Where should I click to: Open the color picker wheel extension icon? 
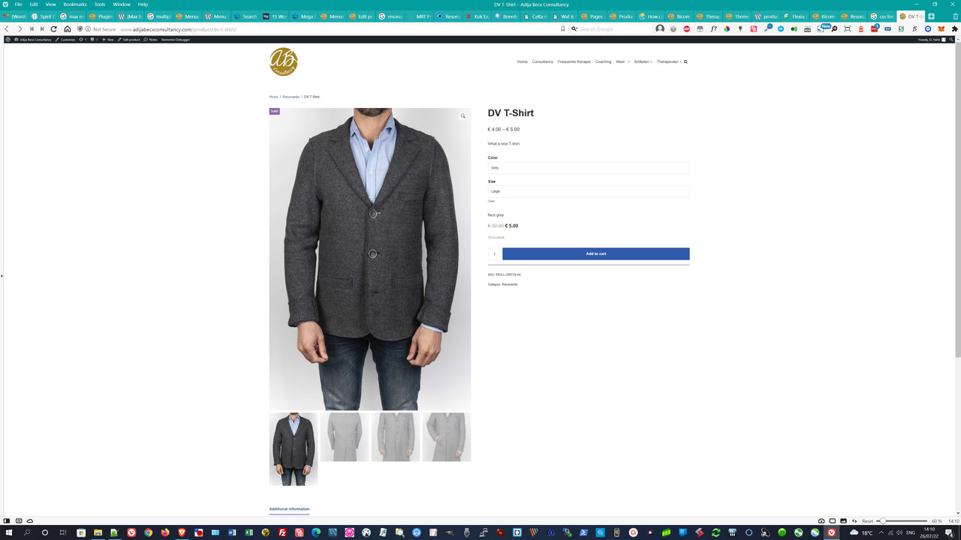coord(727,28)
